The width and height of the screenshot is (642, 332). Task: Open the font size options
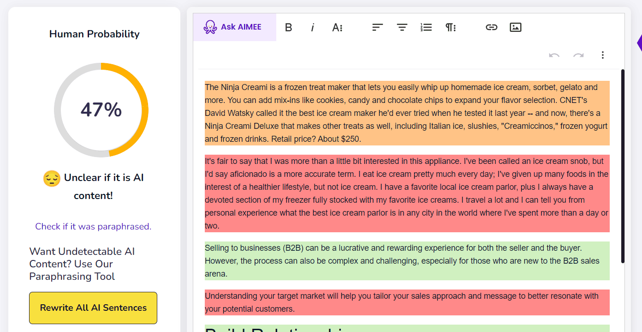[x=337, y=27]
